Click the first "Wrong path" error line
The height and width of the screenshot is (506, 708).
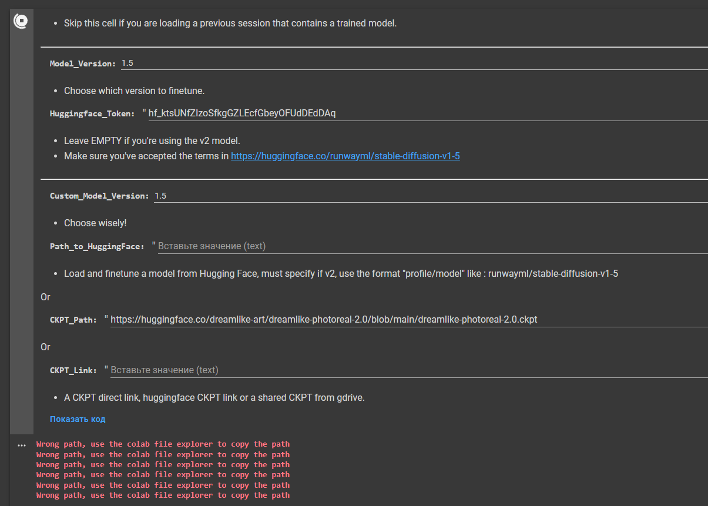[162, 444]
